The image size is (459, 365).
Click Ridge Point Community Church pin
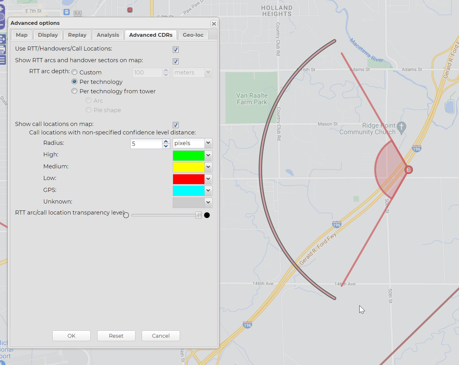[401, 127]
